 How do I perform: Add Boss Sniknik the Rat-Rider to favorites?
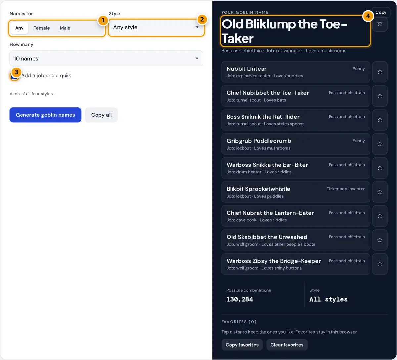(380, 120)
